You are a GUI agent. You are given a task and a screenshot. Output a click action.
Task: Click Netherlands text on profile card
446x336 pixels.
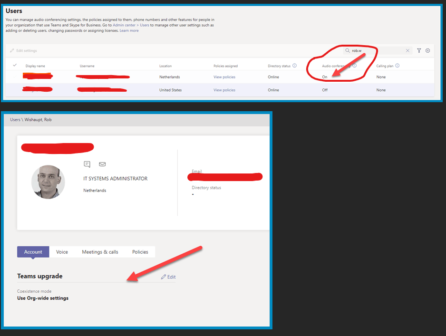click(95, 191)
